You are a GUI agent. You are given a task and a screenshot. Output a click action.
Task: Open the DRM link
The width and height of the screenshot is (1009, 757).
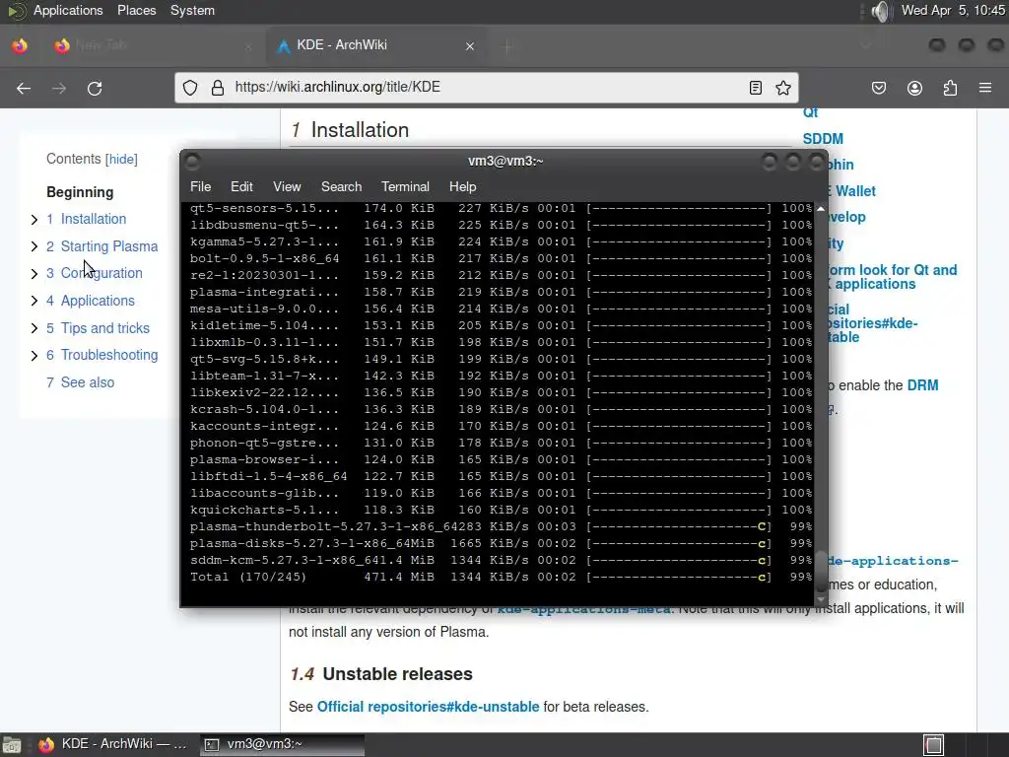click(x=922, y=385)
